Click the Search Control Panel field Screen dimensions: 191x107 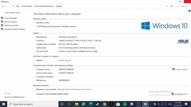click(183, 6)
